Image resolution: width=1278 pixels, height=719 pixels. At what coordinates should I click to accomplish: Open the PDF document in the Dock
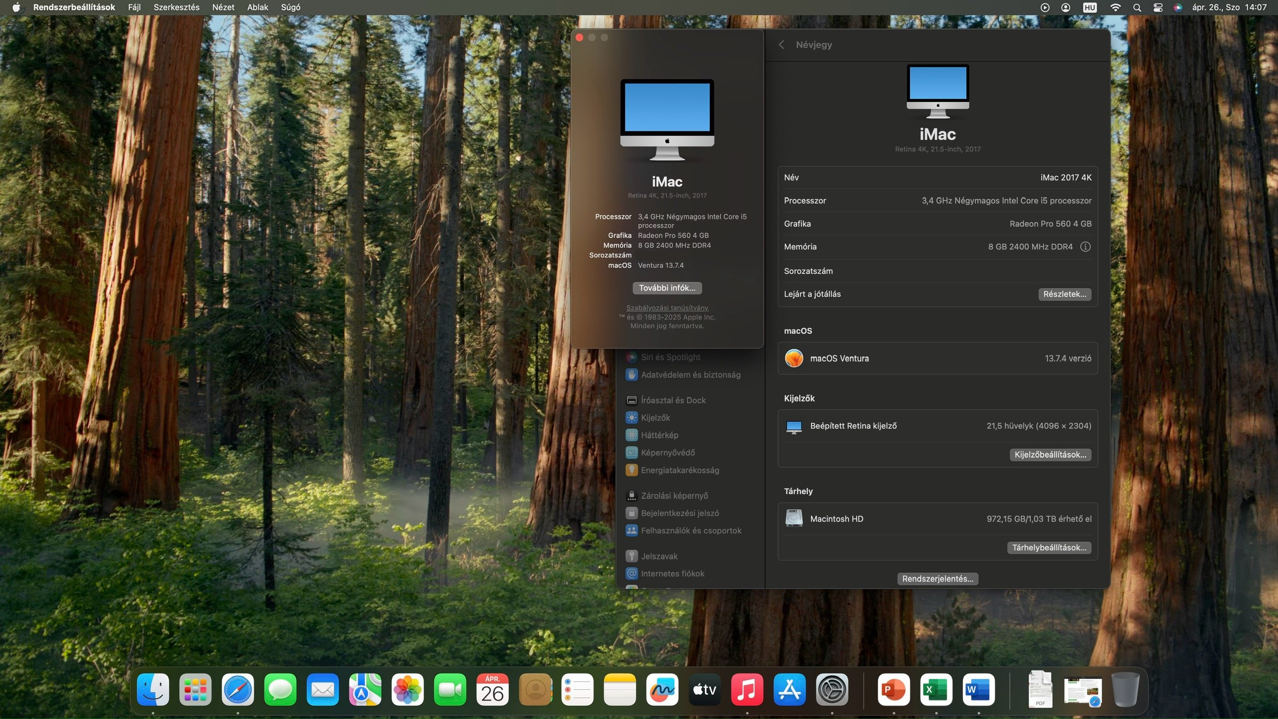pos(1040,690)
